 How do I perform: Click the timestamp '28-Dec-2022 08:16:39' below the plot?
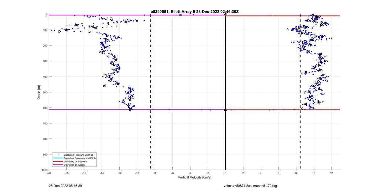coord(65,186)
